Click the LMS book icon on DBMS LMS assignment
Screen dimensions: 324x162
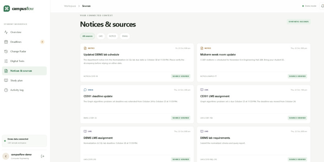click(x=85, y=131)
